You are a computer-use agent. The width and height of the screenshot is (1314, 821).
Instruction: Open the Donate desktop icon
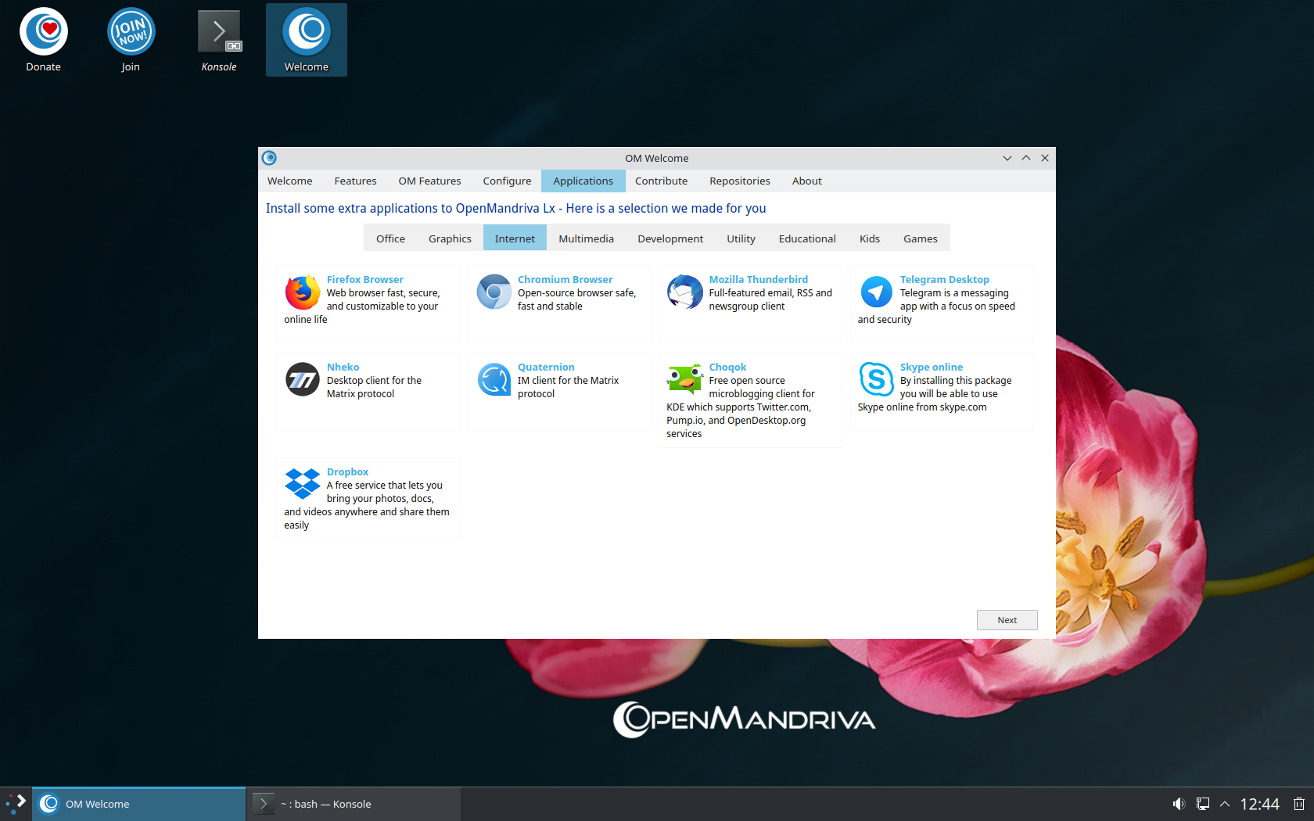(44, 40)
